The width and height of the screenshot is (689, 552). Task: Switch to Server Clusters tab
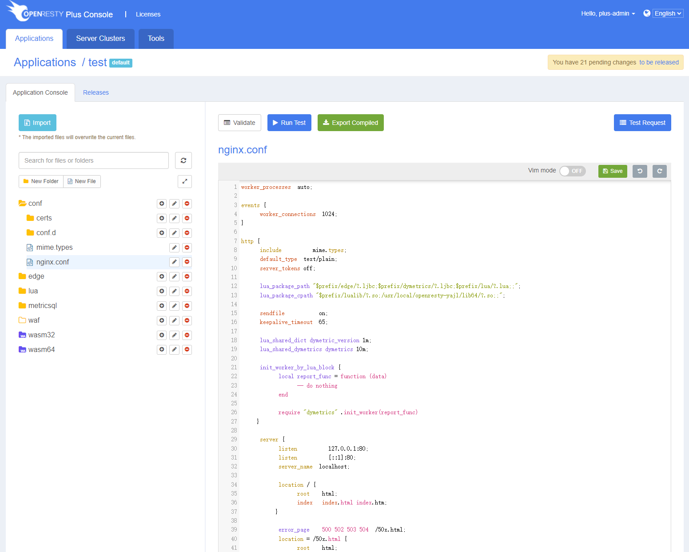100,39
